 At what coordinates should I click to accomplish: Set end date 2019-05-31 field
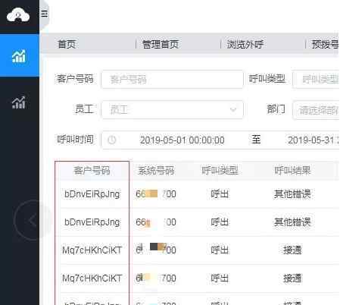point(313,140)
